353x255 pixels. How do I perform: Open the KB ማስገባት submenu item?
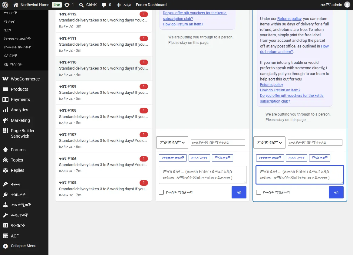click(x=13, y=64)
